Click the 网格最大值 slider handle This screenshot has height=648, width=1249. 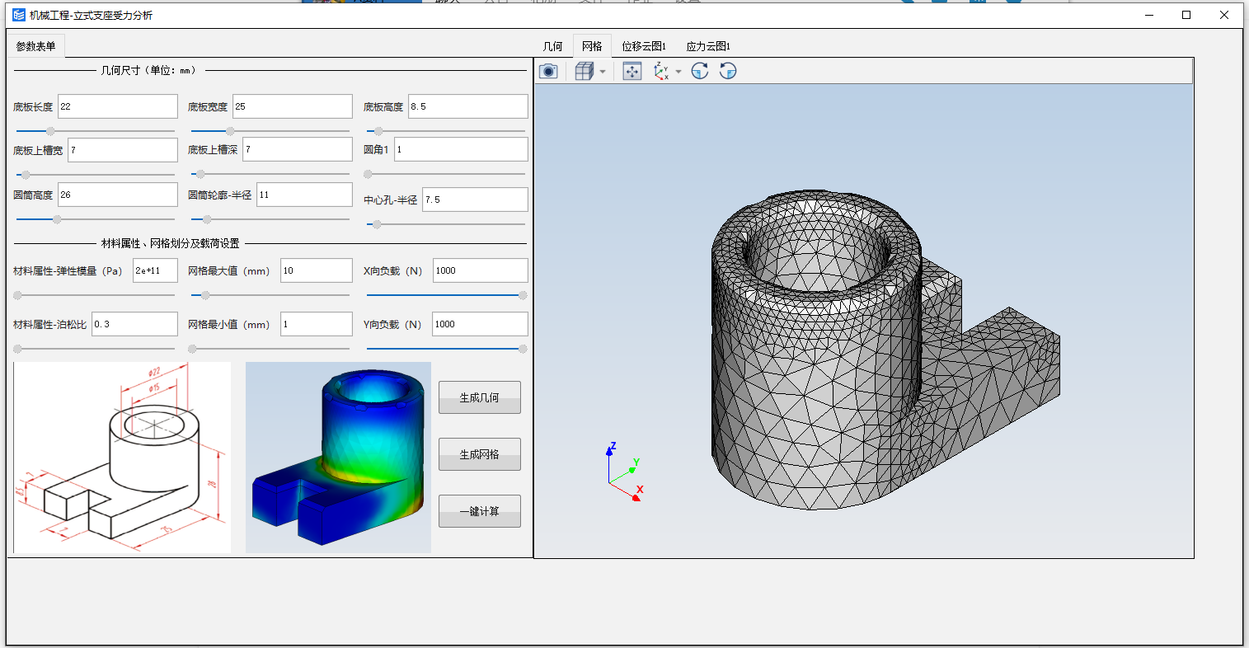tap(205, 295)
